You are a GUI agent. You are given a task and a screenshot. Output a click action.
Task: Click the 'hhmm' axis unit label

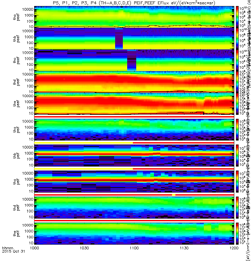pyautogui.click(x=7, y=248)
